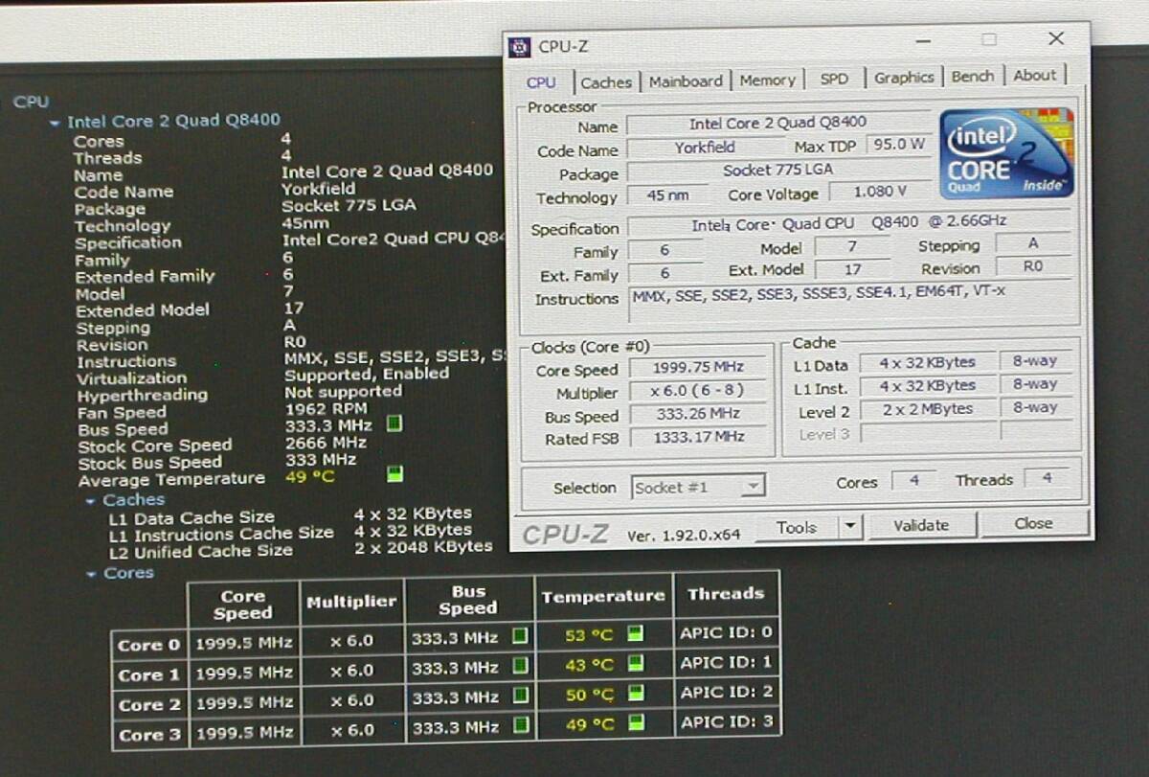Click the Level 2 cache value 2 x 2 MBytes

[x=926, y=409]
